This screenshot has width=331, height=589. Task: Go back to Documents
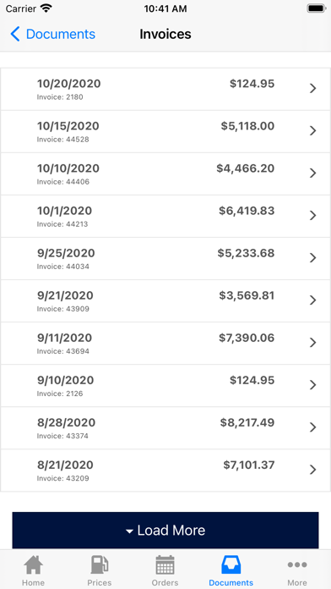click(x=53, y=34)
